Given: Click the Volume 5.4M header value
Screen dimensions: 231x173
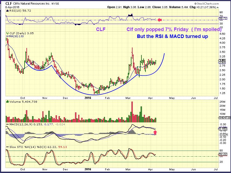Looking at the screenshot, I should [x=179, y=7].
